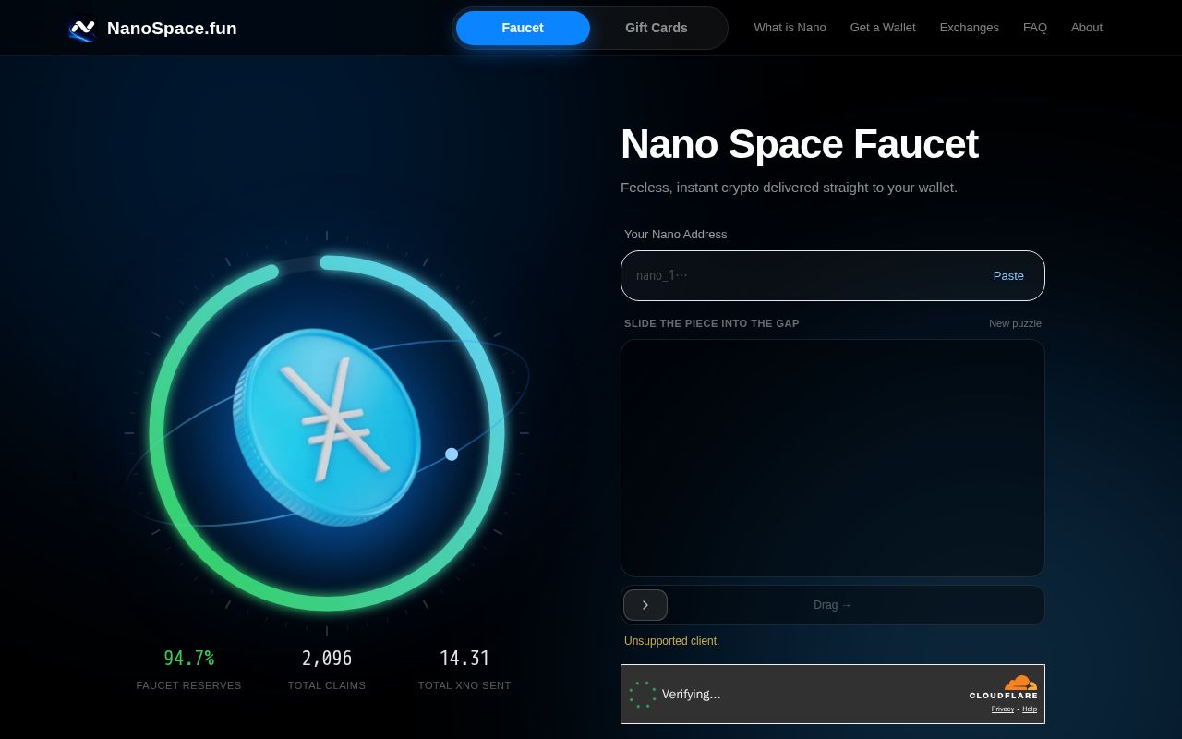Viewport: 1182px width, 739px height.
Task: Click the Drag slider track
Action: tap(833, 605)
